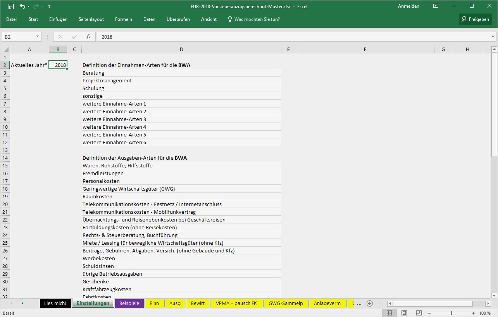Viewport: 498px width, 317px height.
Task: Open the Insert Function (fx) dialog
Action: (x=88, y=36)
